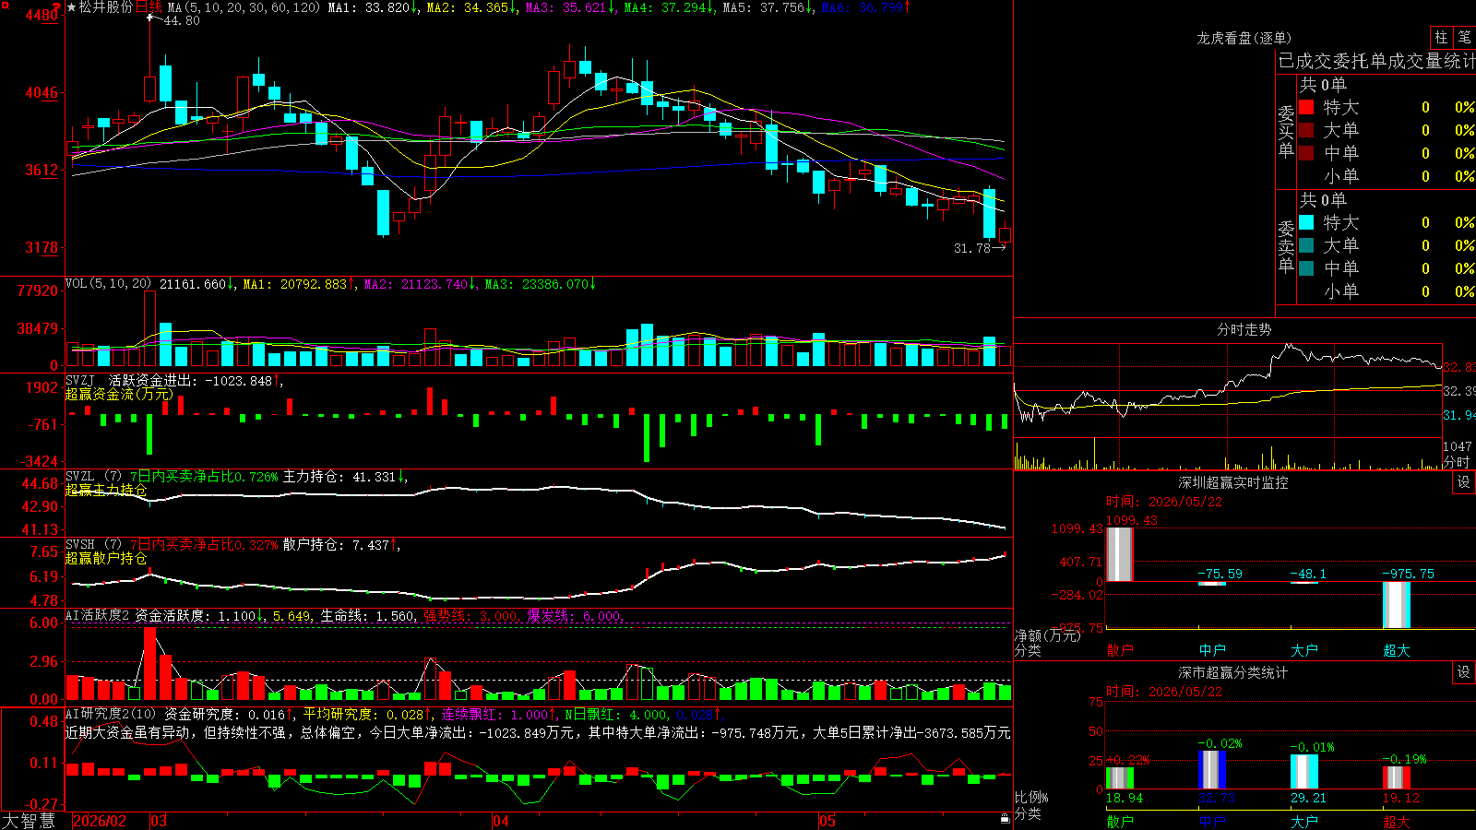The height and width of the screenshot is (830, 1476).
Task: Open 设 settings for 深市超赢分类统计
Action: (1464, 672)
